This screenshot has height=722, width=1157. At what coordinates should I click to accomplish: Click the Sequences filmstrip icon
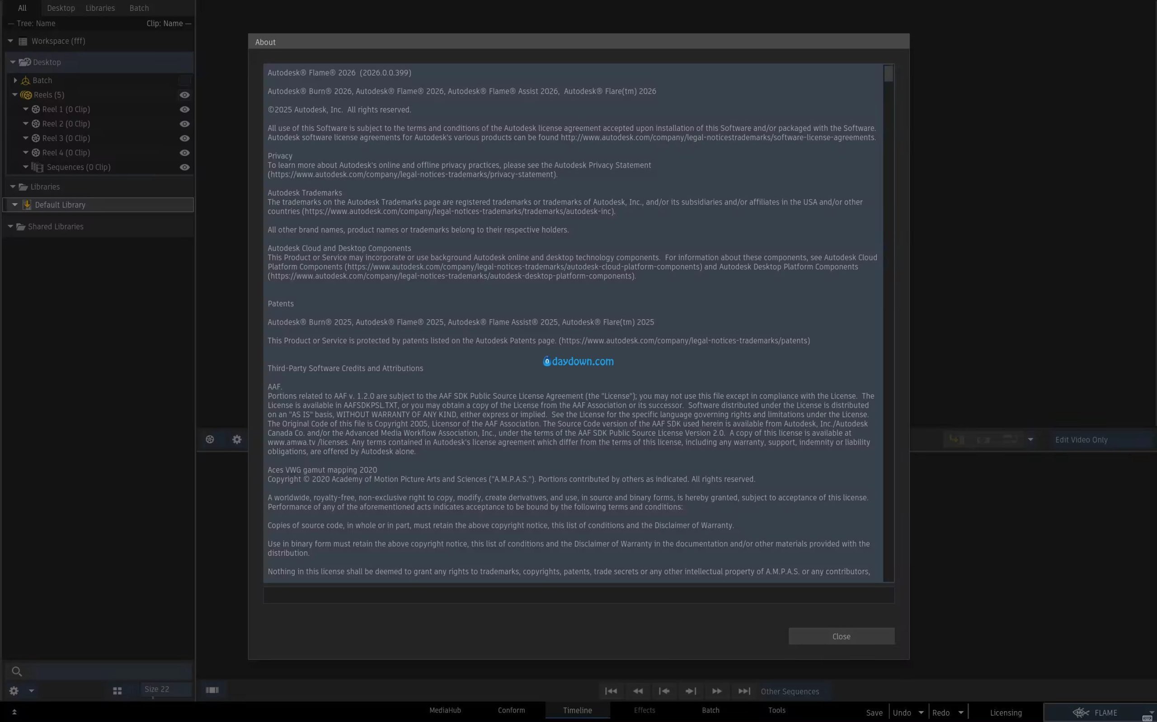[37, 167]
